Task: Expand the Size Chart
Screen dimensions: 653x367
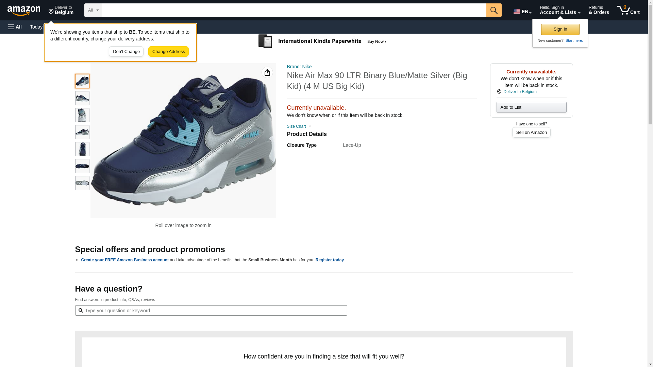Action: point(299,126)
